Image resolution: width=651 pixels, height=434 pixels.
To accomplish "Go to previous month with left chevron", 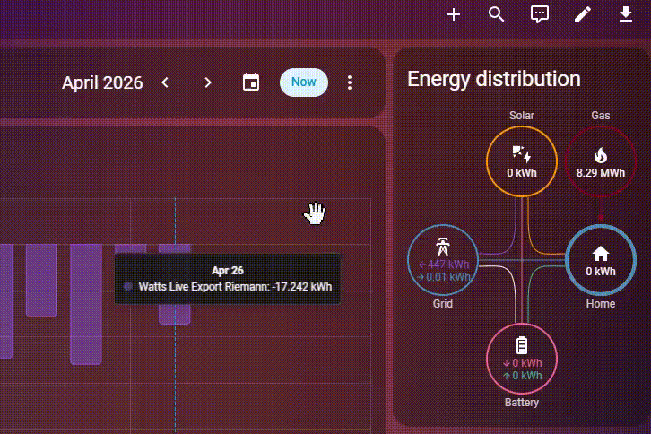I will point(165,82).
